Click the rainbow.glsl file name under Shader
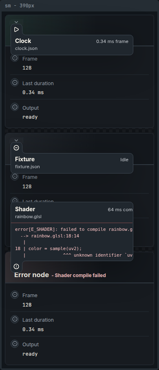 click(28, 217)
